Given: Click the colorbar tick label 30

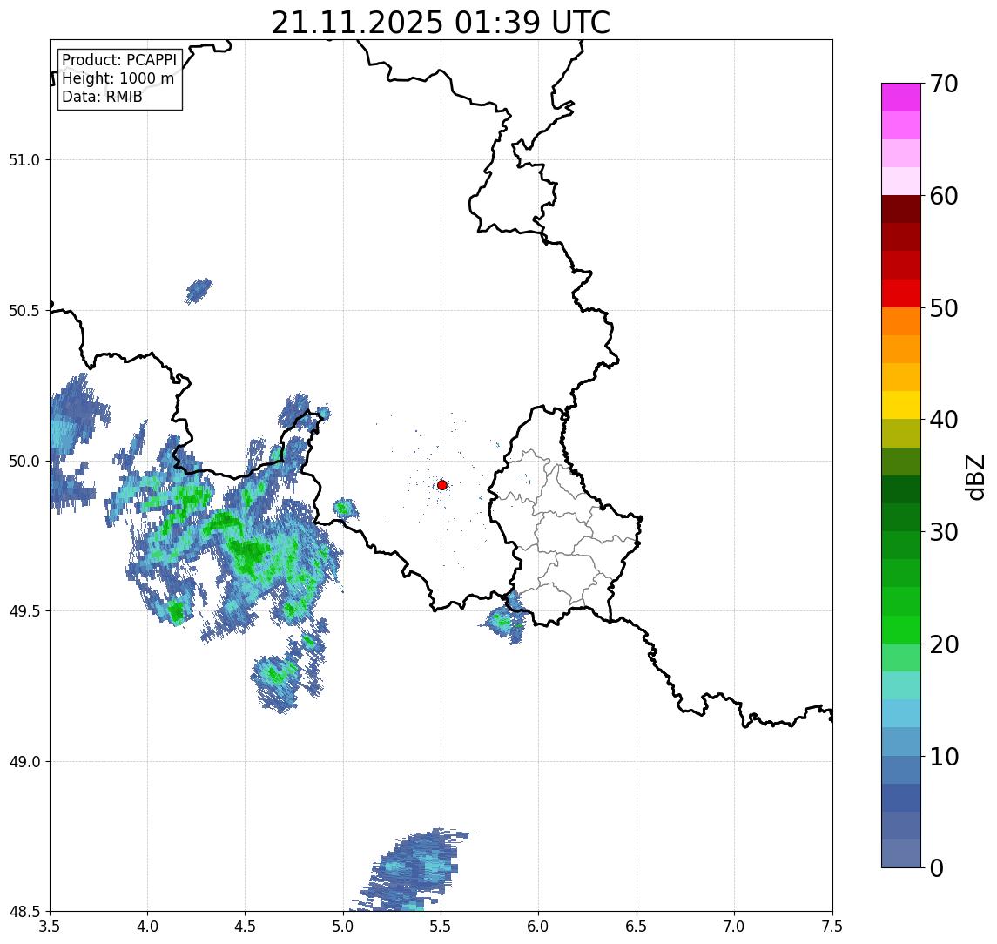Looking at the screenshot, I should click(944, 532).
